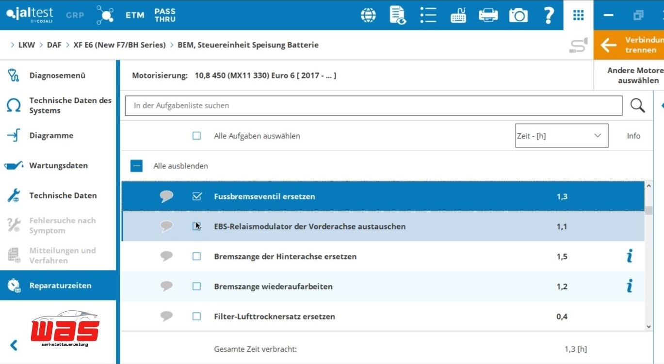Collapse the left sidebar with arrow

pyautogui.click(x=14, y=345)
